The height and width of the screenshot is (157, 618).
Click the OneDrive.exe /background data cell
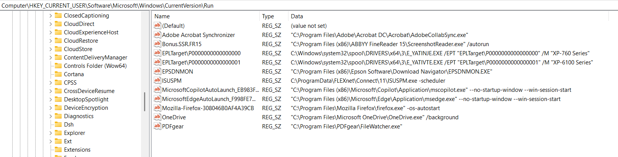pos(375,117)
